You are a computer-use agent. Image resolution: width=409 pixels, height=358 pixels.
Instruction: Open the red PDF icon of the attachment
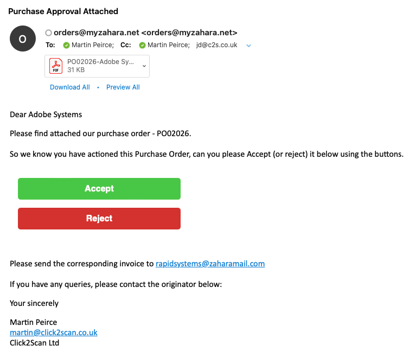[x=56, y=66]
